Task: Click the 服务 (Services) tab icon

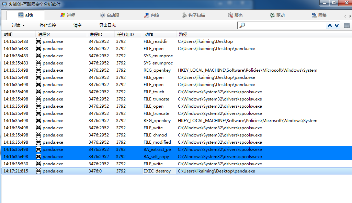Action: point(230,15)
